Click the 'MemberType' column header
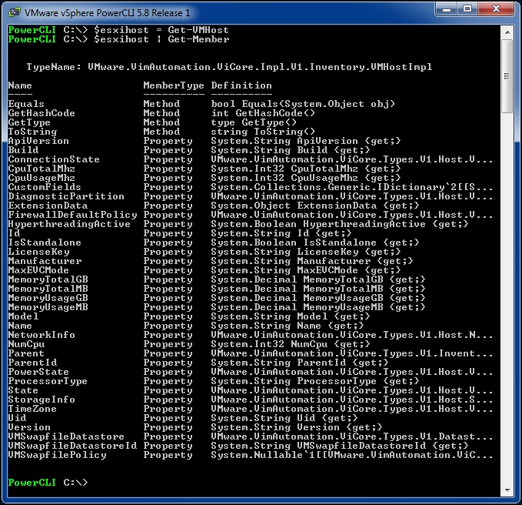Image resolution: width=522 pixels, height=505 pixels. (x=174, y=85)
